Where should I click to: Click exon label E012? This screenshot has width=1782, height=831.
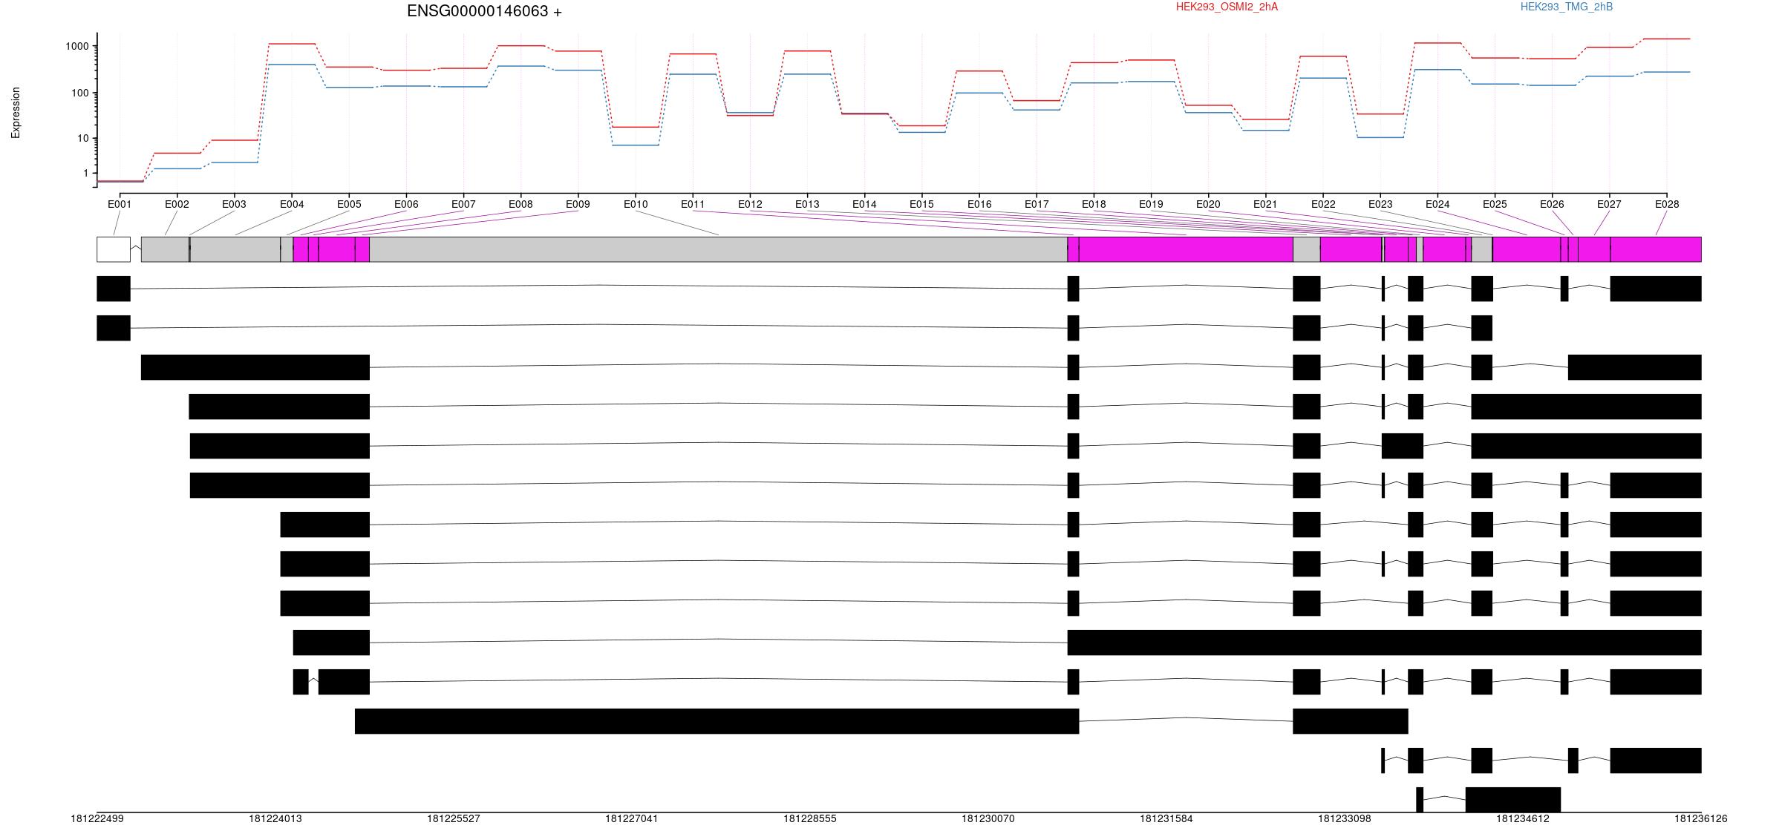pyautogui.click(x=750, y=204)
